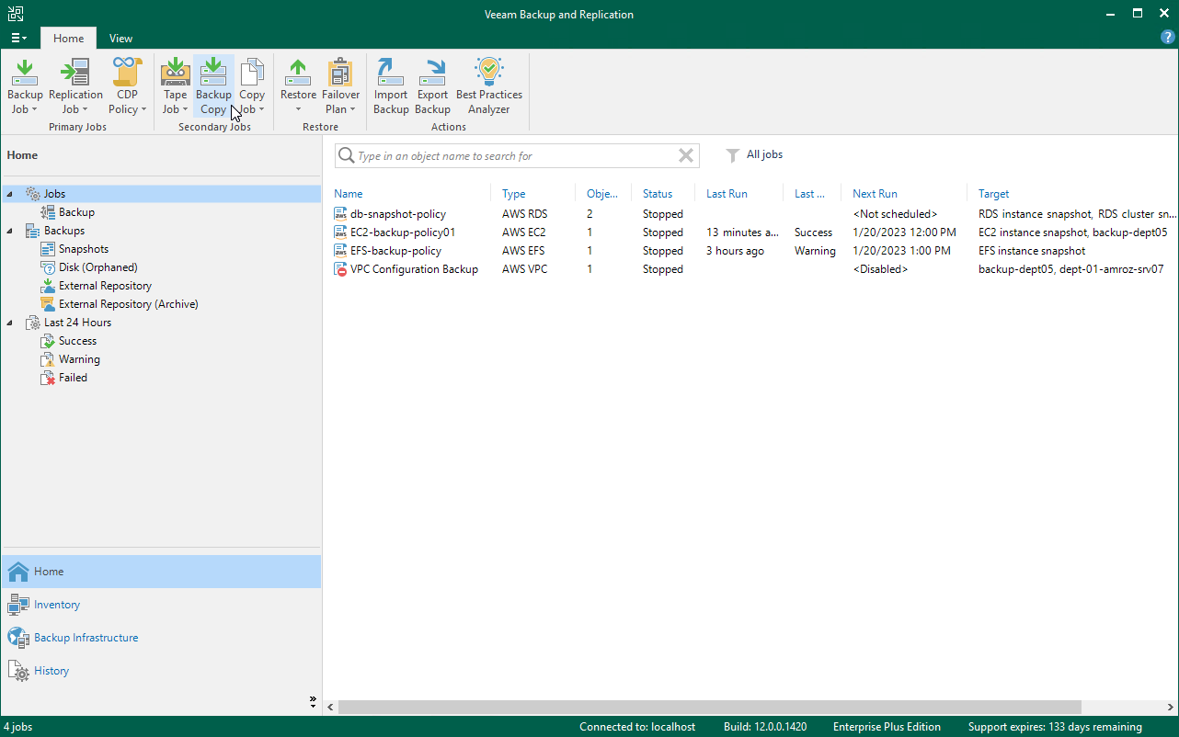This screenshot has width=1179, height=737.
Task: Select the db-snapshot-policy job row
Action: (x=754, y=214)
